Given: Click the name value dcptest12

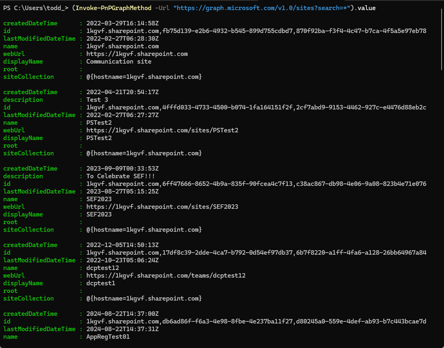Looking at the screenshot, I should pos(102,268).
